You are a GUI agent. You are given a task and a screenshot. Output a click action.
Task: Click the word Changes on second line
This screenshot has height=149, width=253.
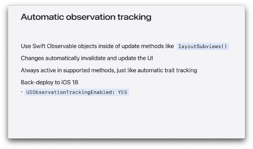pyautogui.click(x=32, y=58)
